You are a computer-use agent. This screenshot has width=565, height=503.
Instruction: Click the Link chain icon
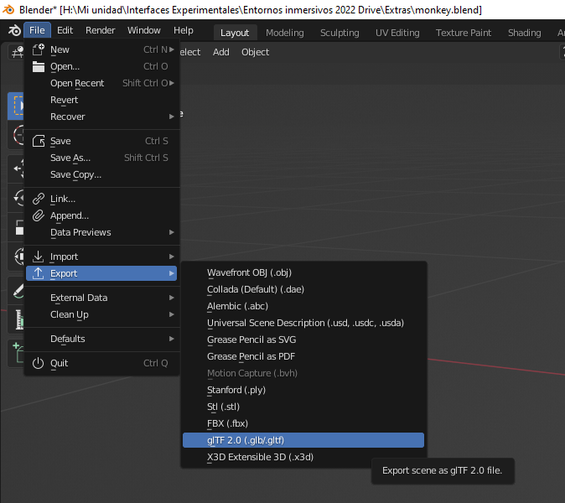[39, 199]
